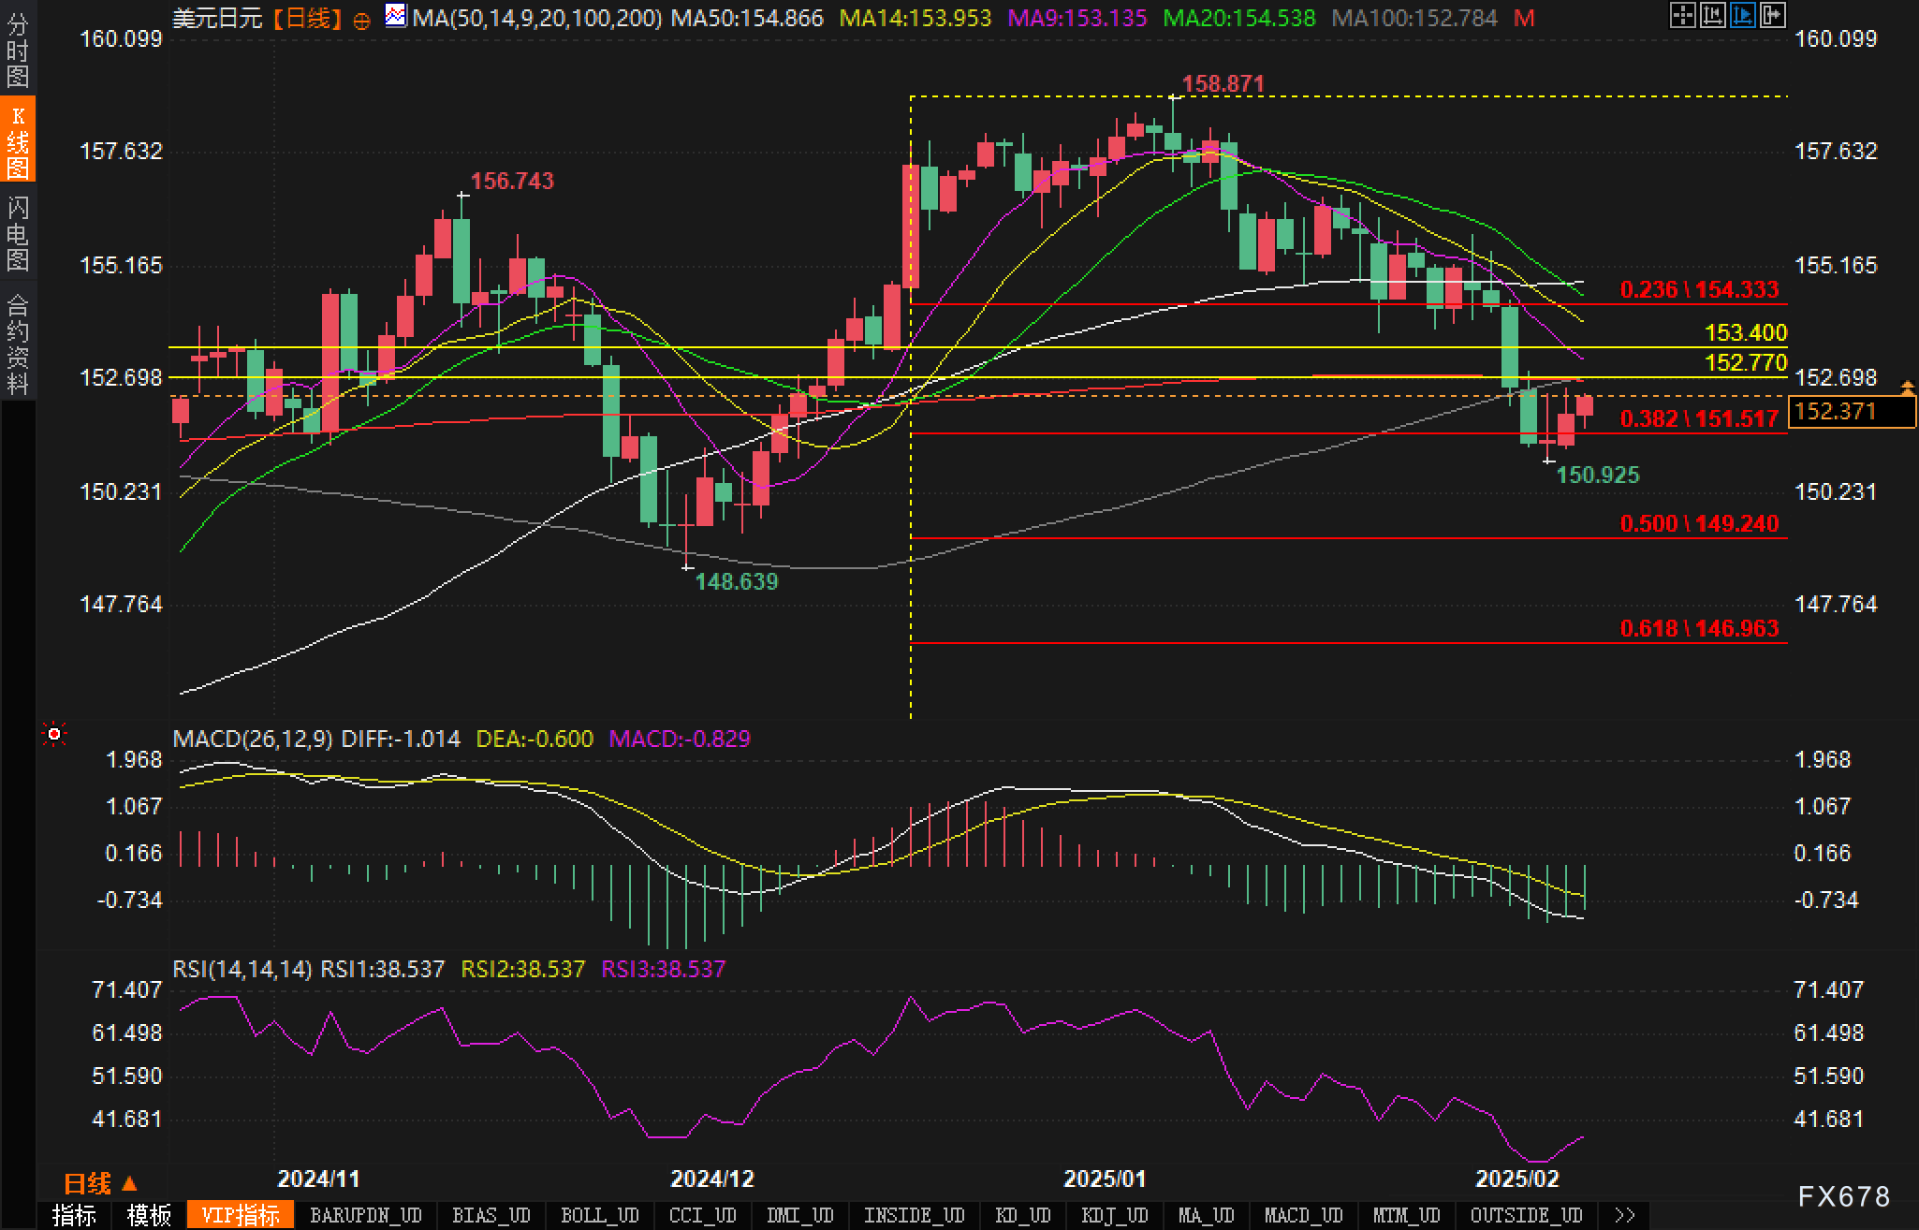Expand more indicators with the >> arrows

click(x=1625, y=1215)
